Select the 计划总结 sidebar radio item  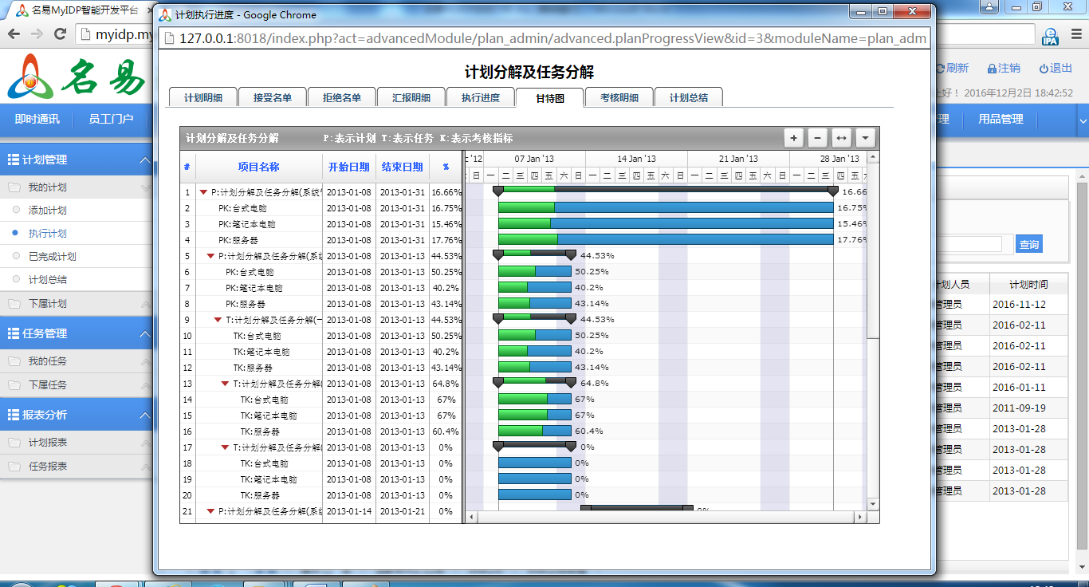click(x=16, y=280)
